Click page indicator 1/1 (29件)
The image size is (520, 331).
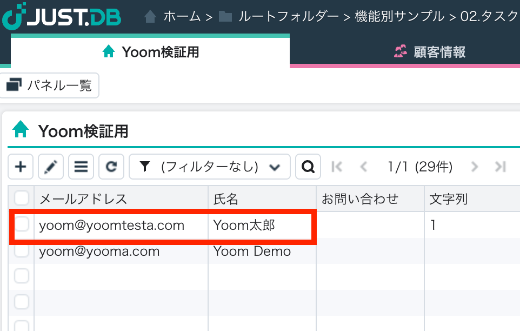tap(420, 167)
